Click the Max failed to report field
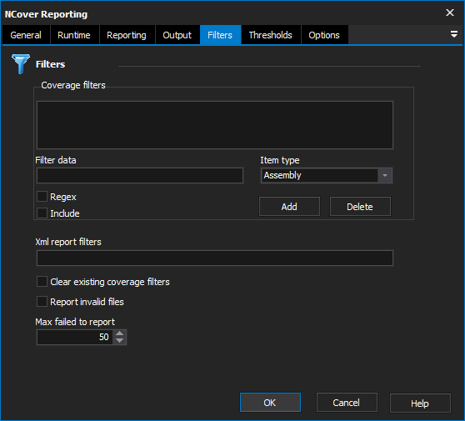The height and width of the screenshot is (421, 465). coord(75,337)
